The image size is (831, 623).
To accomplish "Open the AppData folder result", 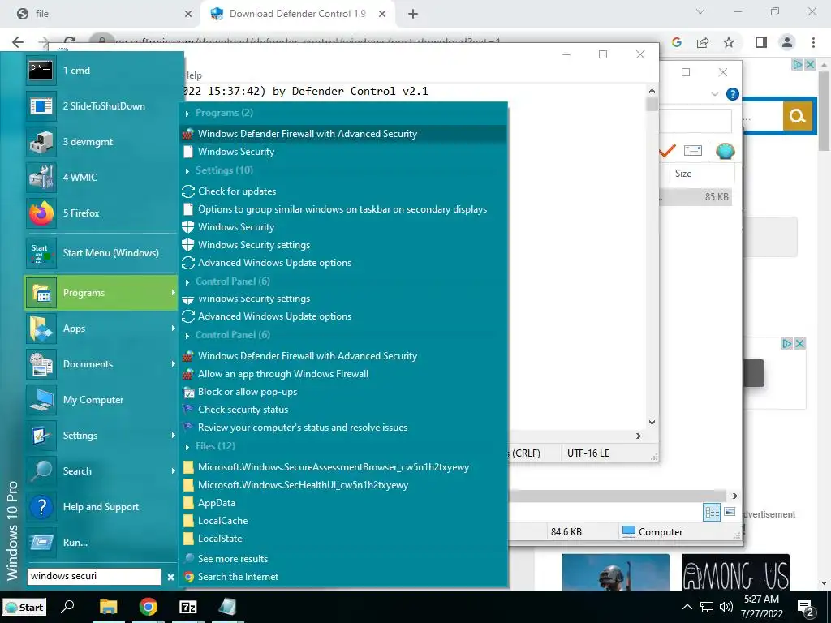I will 343,503.
